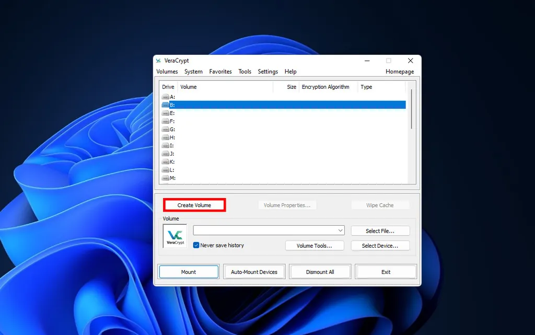
Task: Click Auto-Mount Devices button
Action: (254, 272)
